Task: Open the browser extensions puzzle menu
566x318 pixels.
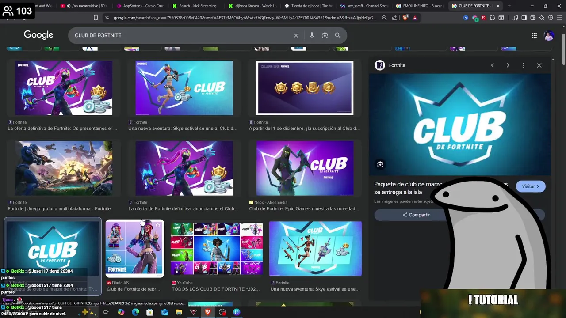Action: point(492,18)
